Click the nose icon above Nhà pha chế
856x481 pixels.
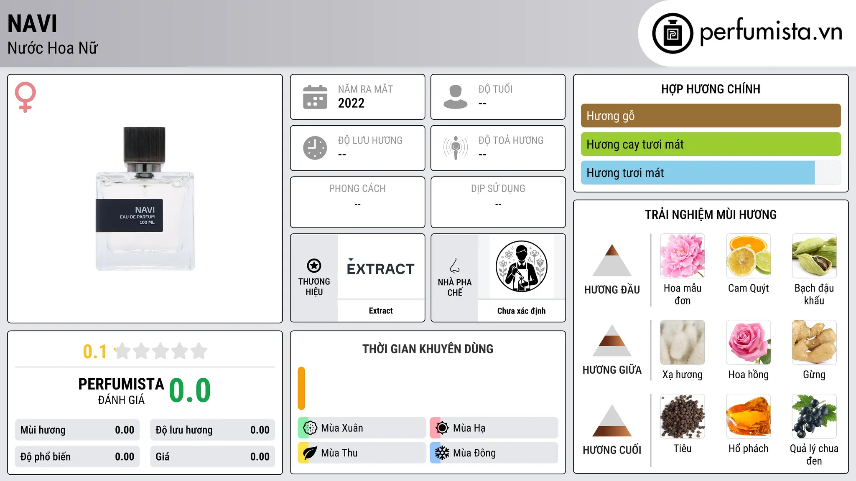[455, 266]
